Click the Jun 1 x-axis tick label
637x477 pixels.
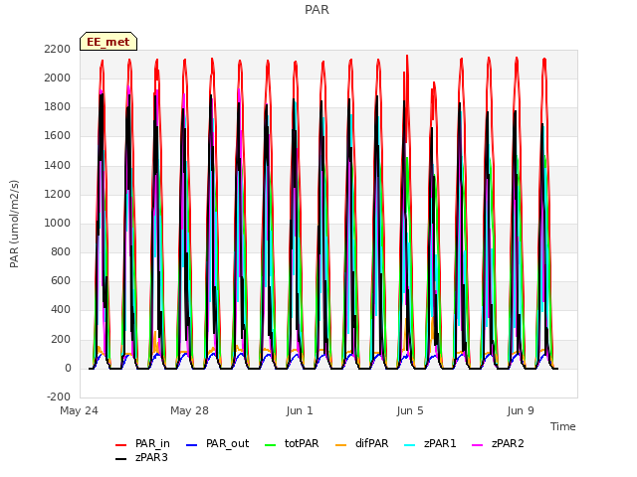pyautogui.click(x=300, y=410)
